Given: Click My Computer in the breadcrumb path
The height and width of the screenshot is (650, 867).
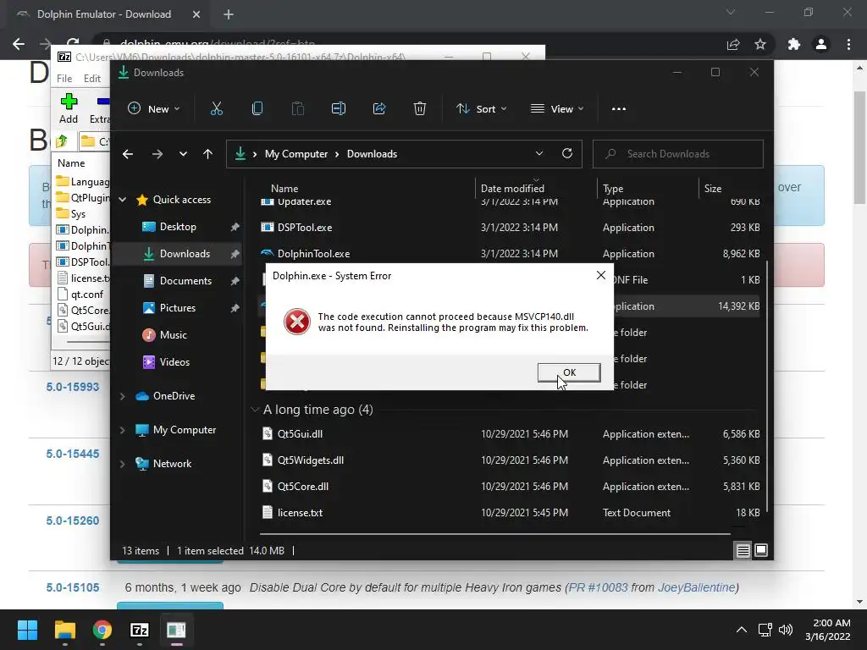Looking at the screenshot, I should 296,154.
